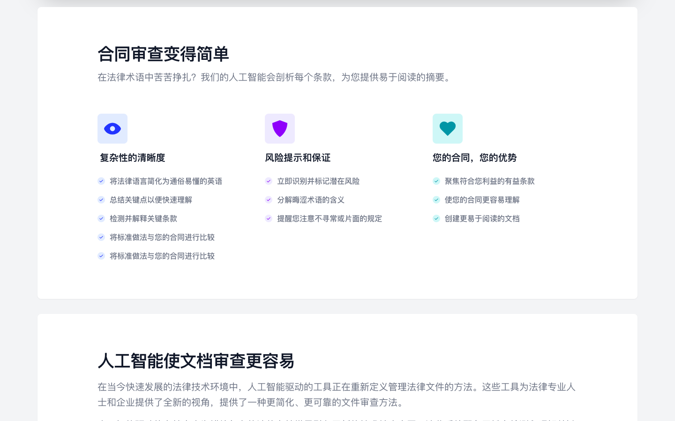Screen dimensions: 675x421
Task: Click the checkmark beside 聚焦符合您利益的有益条款
Action: click(x=436, y=181)
